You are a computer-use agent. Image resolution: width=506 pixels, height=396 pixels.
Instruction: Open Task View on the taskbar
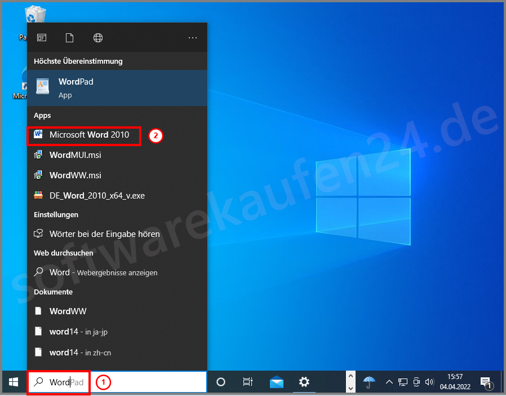click(248, 382)
